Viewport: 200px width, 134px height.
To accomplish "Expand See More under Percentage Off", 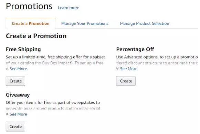I will click(x=129, y=69).
